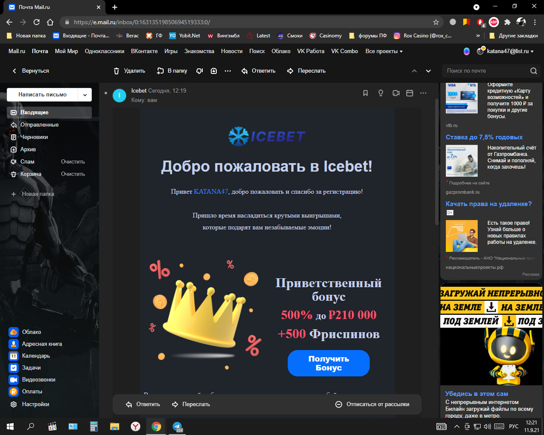Open Настройки in the sidebar
This screenshot has height=435, width=544.
30,404
